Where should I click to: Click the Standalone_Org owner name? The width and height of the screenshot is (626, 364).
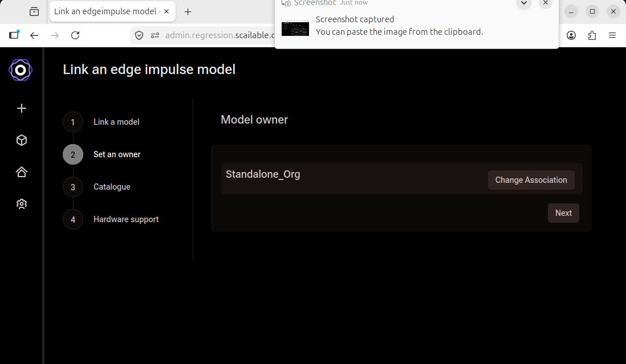[263, 174]
